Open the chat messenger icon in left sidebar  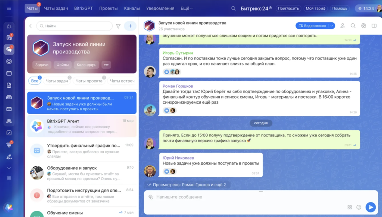9,49
